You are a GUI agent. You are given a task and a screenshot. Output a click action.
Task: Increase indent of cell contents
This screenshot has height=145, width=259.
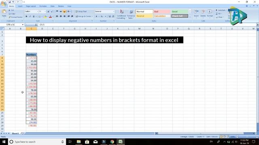coord(72,16)
